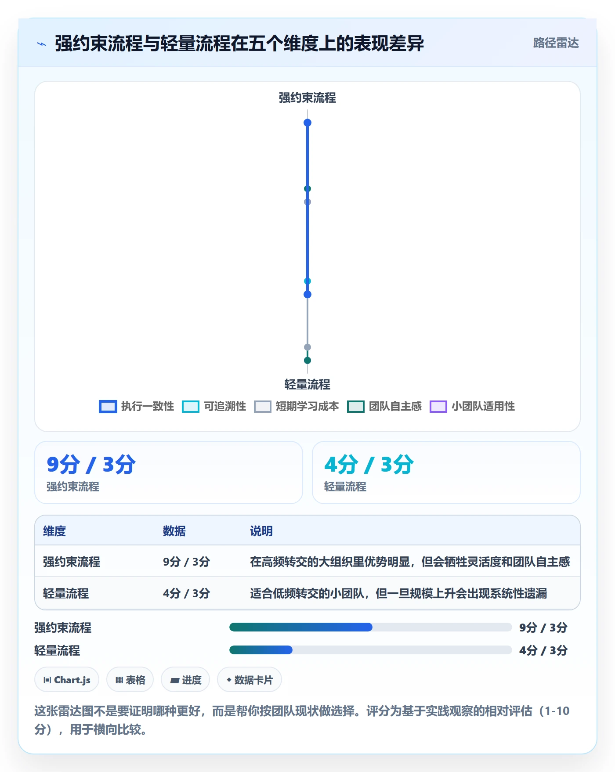Image resolution: width=615 pixels, height=772 pixels.
Task: Click the 数据卡片 chip
Action: pyautogui.click(x=250, y=680)
